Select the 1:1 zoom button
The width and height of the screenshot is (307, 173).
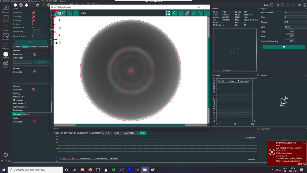click(x=76, y=13)
